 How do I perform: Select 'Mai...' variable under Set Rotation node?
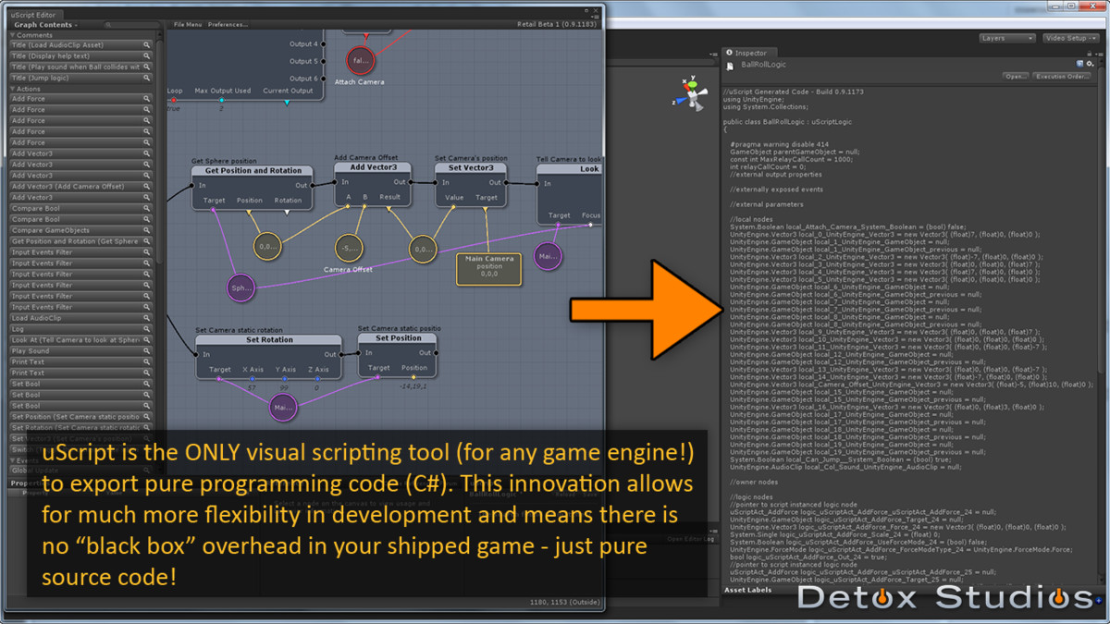click(282, 407)
